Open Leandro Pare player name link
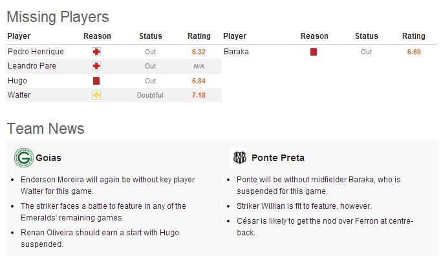The image size is (441, 256). coord(32,66)
